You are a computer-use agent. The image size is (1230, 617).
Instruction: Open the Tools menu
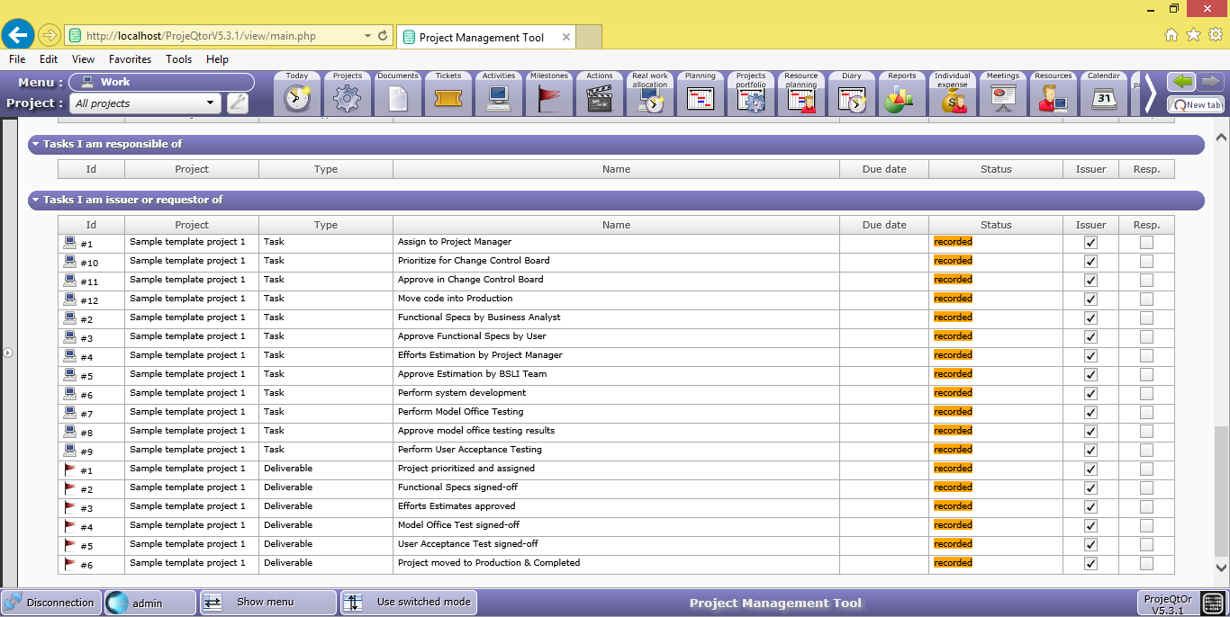178,59
